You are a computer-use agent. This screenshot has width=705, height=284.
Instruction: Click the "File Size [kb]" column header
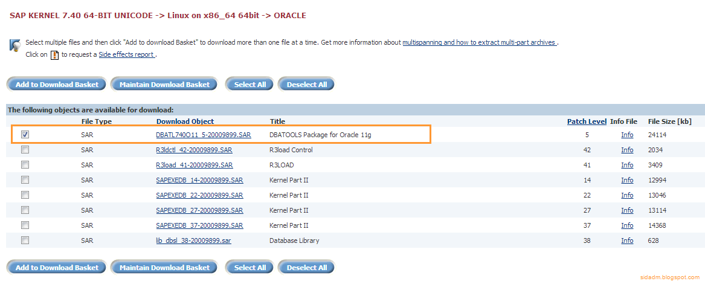click(x=669, y=121)
